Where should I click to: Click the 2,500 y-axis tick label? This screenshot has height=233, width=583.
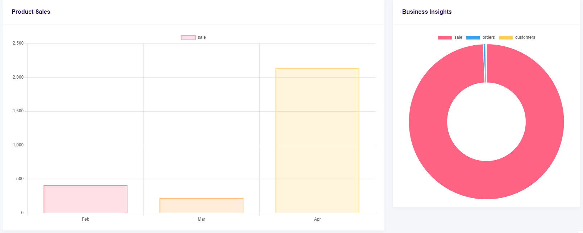[x=18, y=43]
